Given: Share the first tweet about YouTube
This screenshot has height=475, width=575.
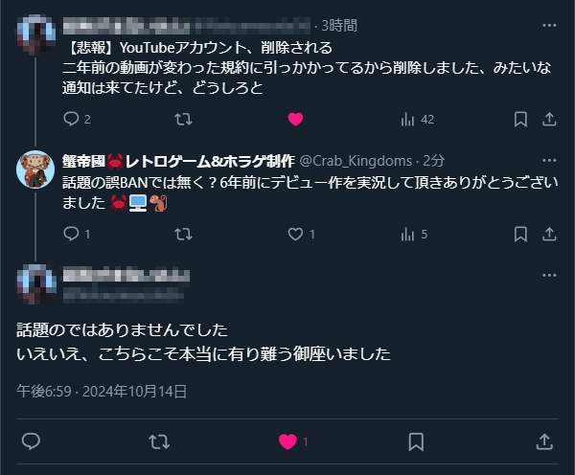Looking at the screenshot, I should click(549, 119).
